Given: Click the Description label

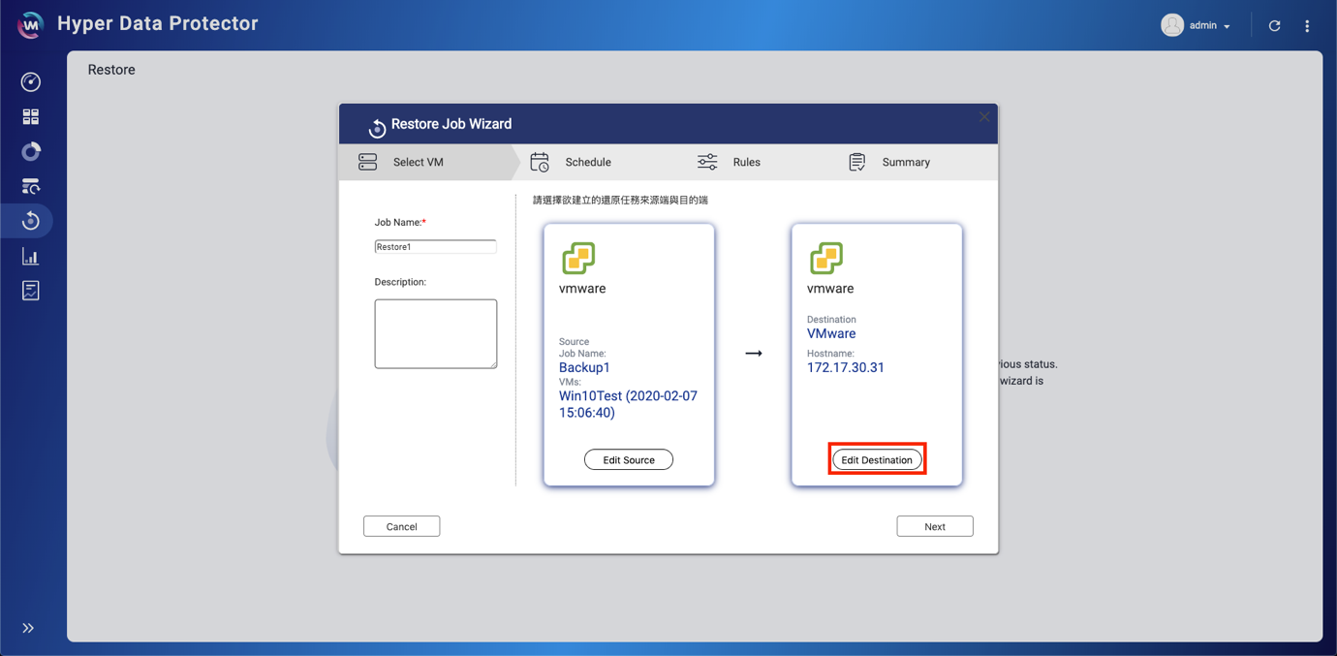Looking at the screenshot, I should pyautogui.click(x=400, y=282).
